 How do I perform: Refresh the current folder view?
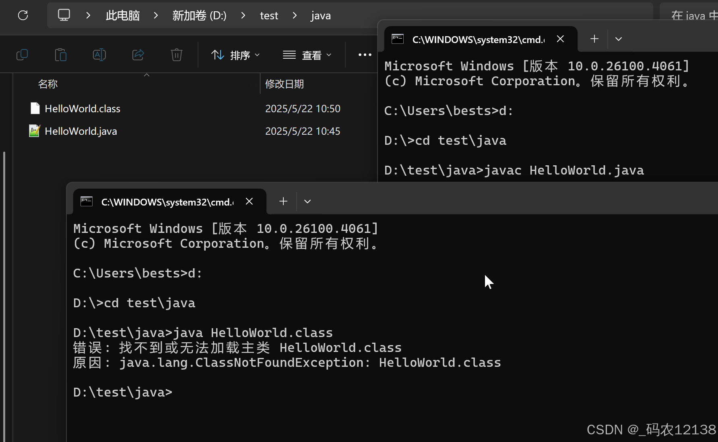click(23, 15)
